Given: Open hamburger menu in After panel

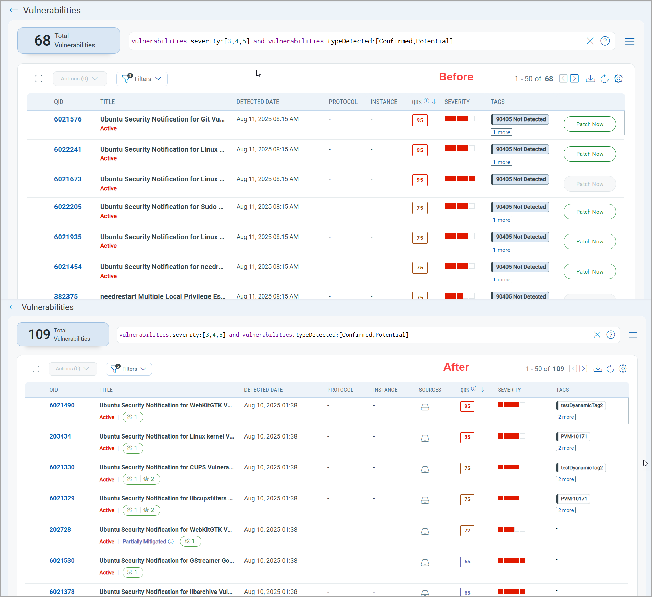Looking at the screenshot, I should 633,335.
